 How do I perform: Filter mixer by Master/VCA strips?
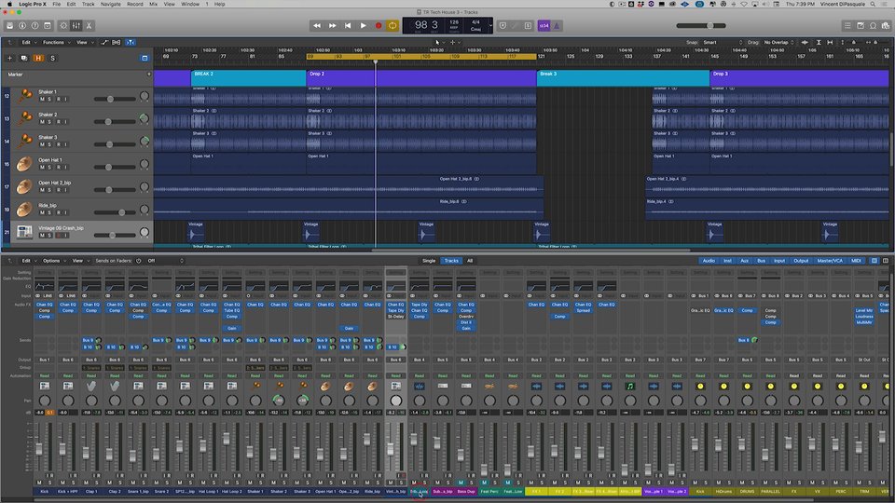[x=830, y=261]
